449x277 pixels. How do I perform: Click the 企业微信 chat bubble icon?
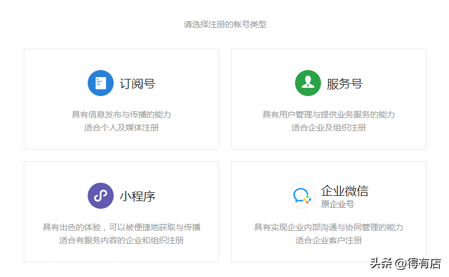click(x=302, y=196)
